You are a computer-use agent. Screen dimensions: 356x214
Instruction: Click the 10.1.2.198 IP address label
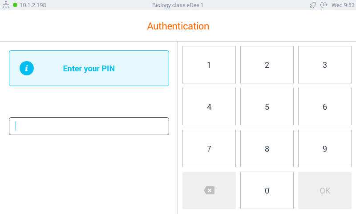(x=33, y=5)
